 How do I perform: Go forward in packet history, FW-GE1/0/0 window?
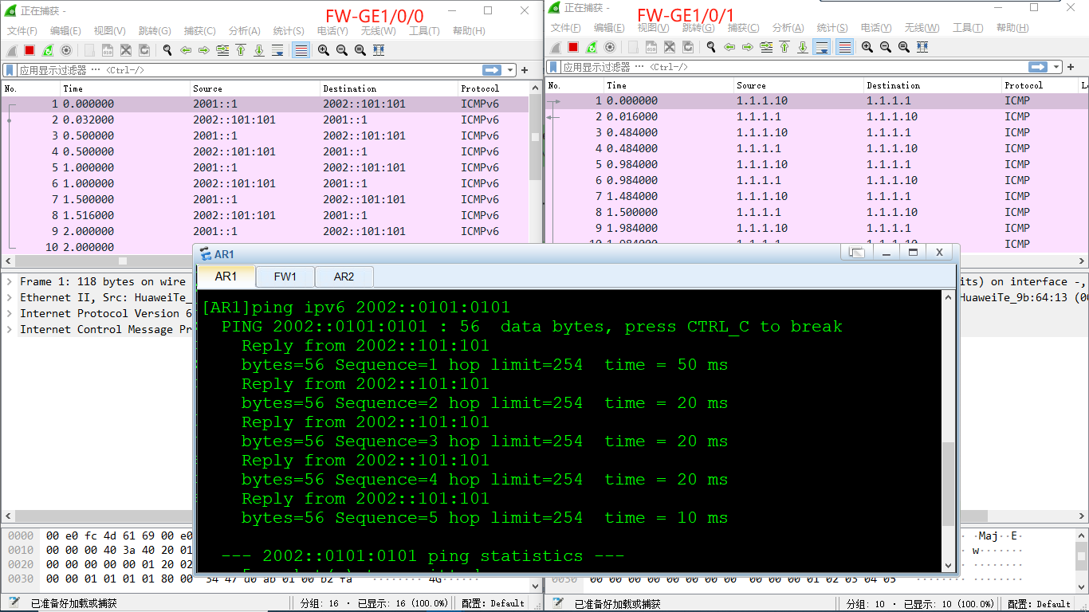(204, 50)
